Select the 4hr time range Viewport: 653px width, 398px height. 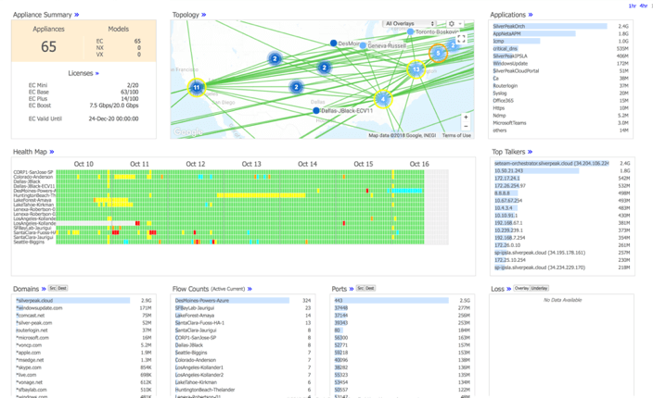[x=645, y=5]
